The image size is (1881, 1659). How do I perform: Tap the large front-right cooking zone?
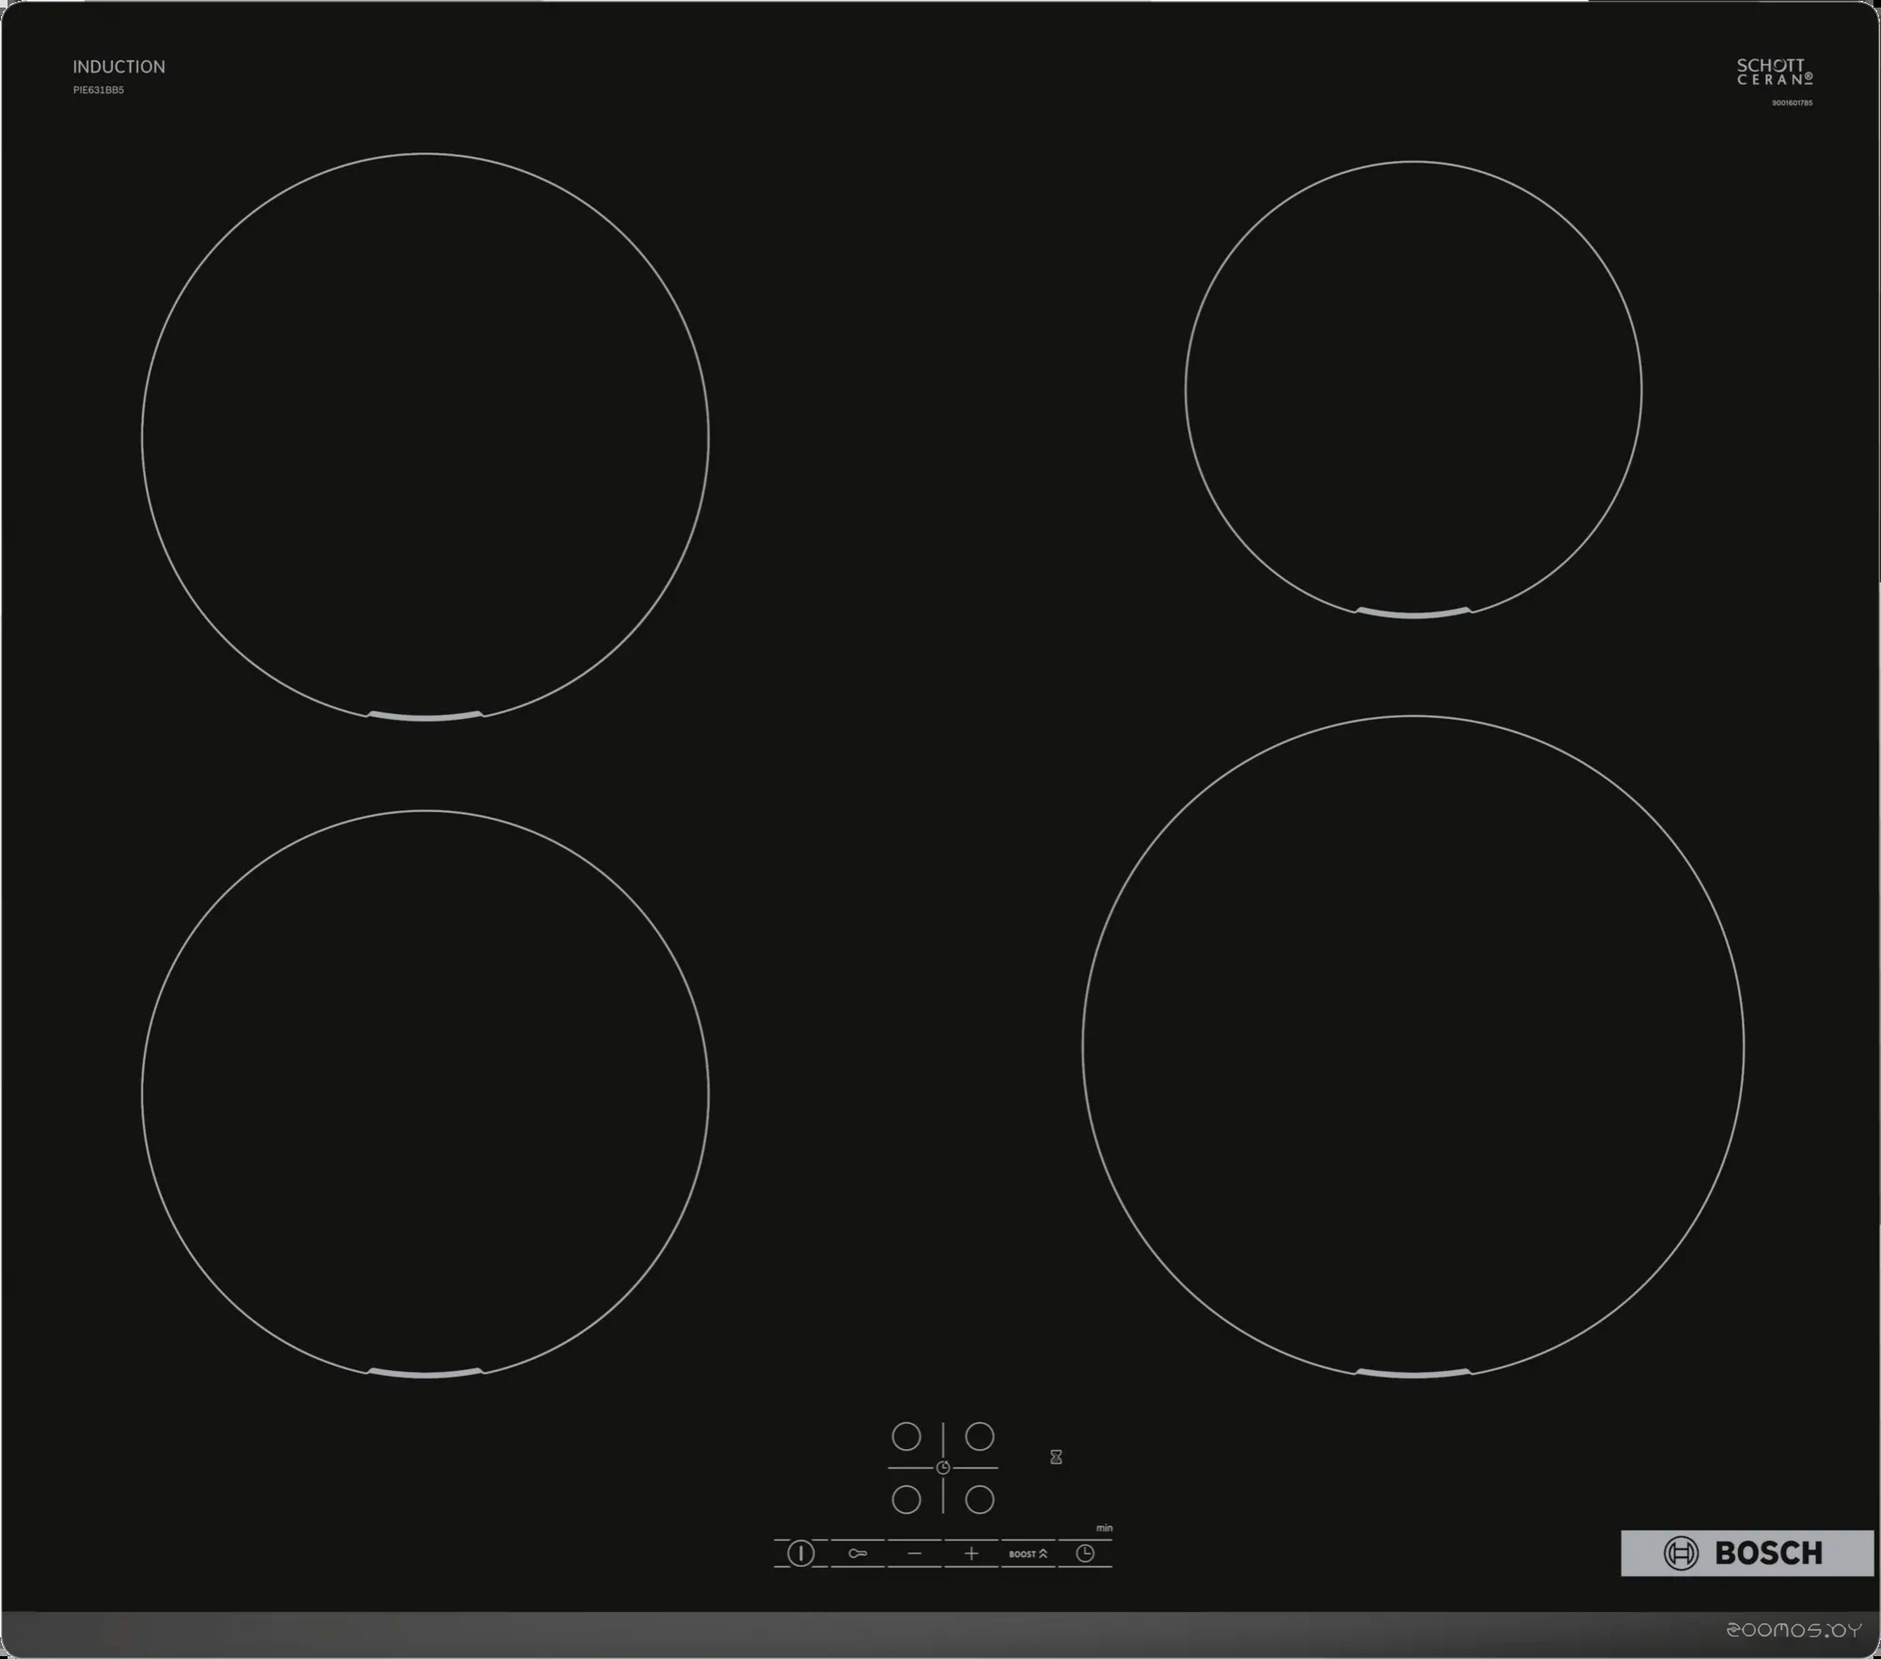point(1413,1046)
